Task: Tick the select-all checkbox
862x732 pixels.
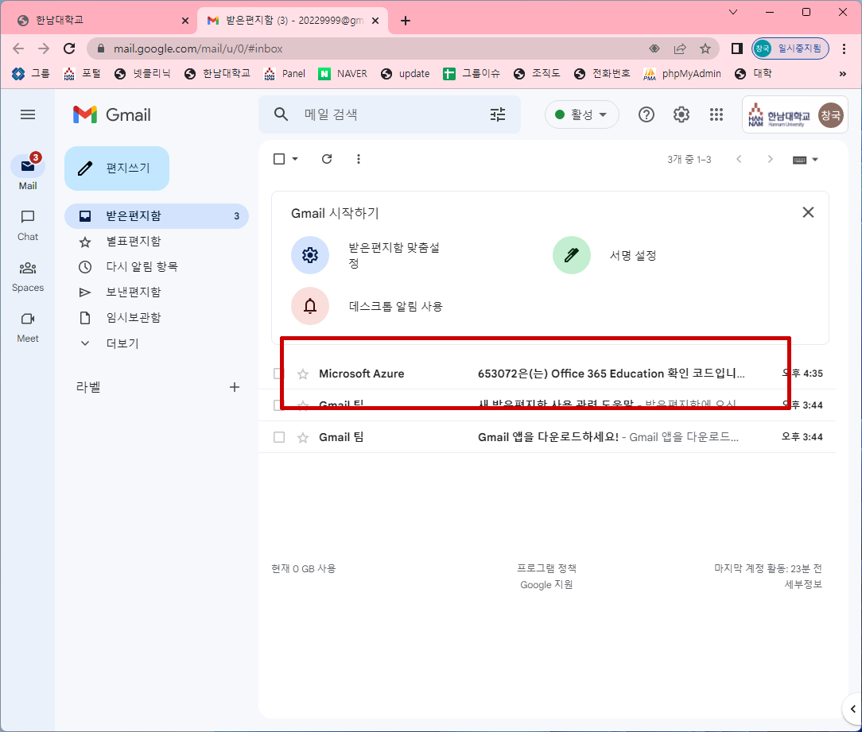Action: click(x=279, y=159)
